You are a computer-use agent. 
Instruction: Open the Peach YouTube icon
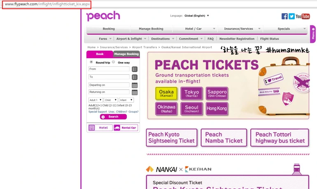(x=303, y=16)
